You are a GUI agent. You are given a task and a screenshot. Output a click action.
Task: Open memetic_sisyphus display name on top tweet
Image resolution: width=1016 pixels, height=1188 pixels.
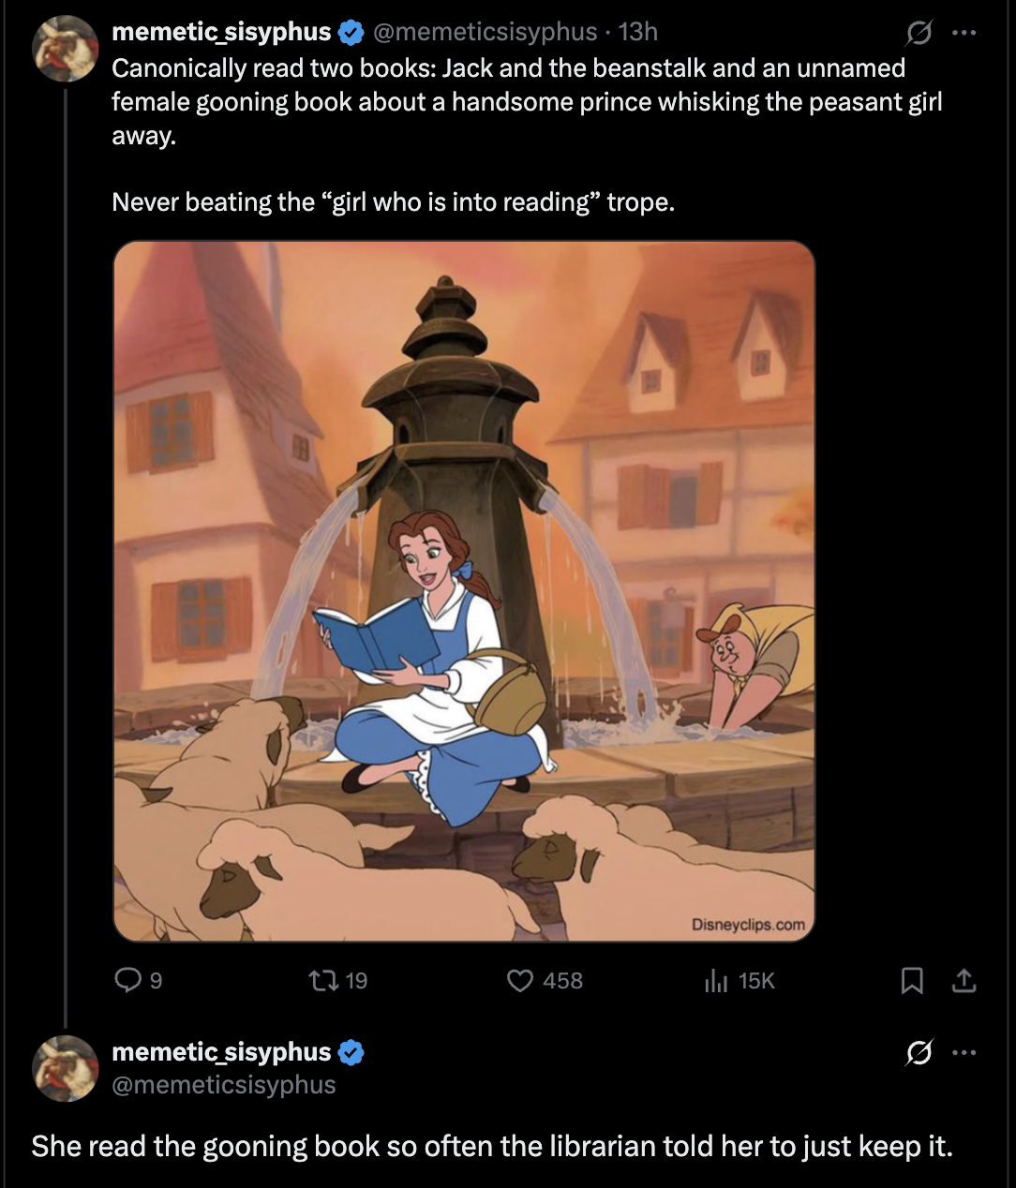pos(221,32)
